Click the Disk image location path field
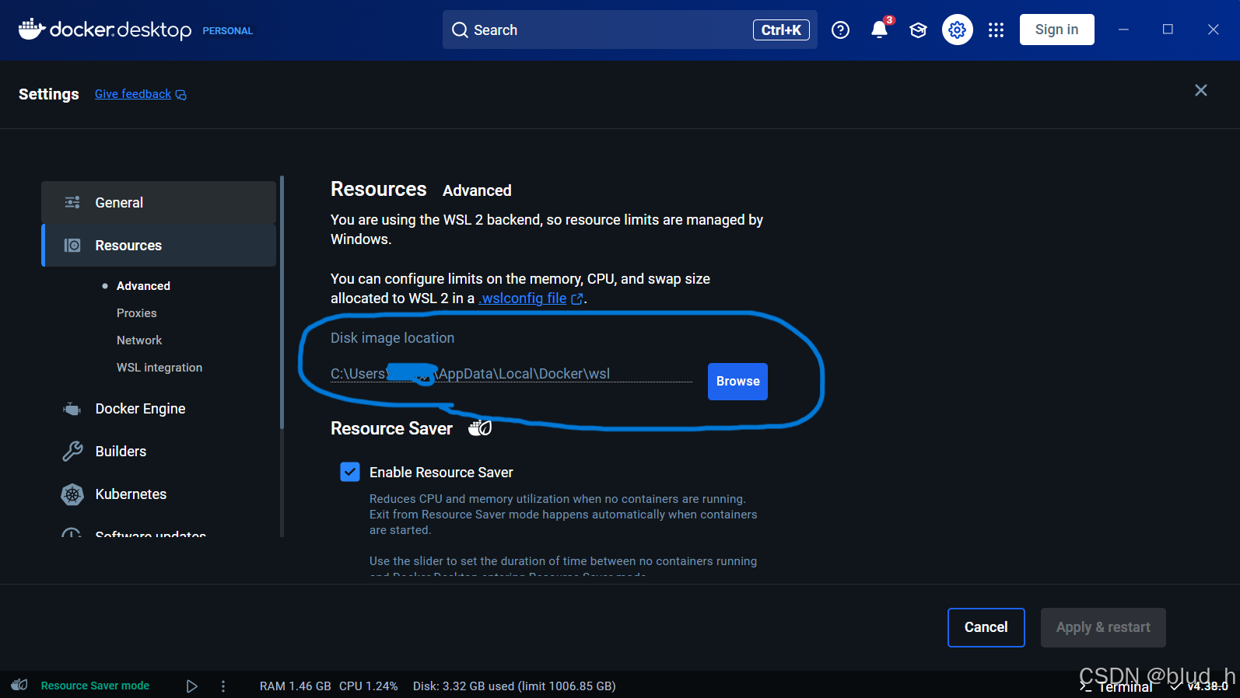 click(x=511, y=374)
